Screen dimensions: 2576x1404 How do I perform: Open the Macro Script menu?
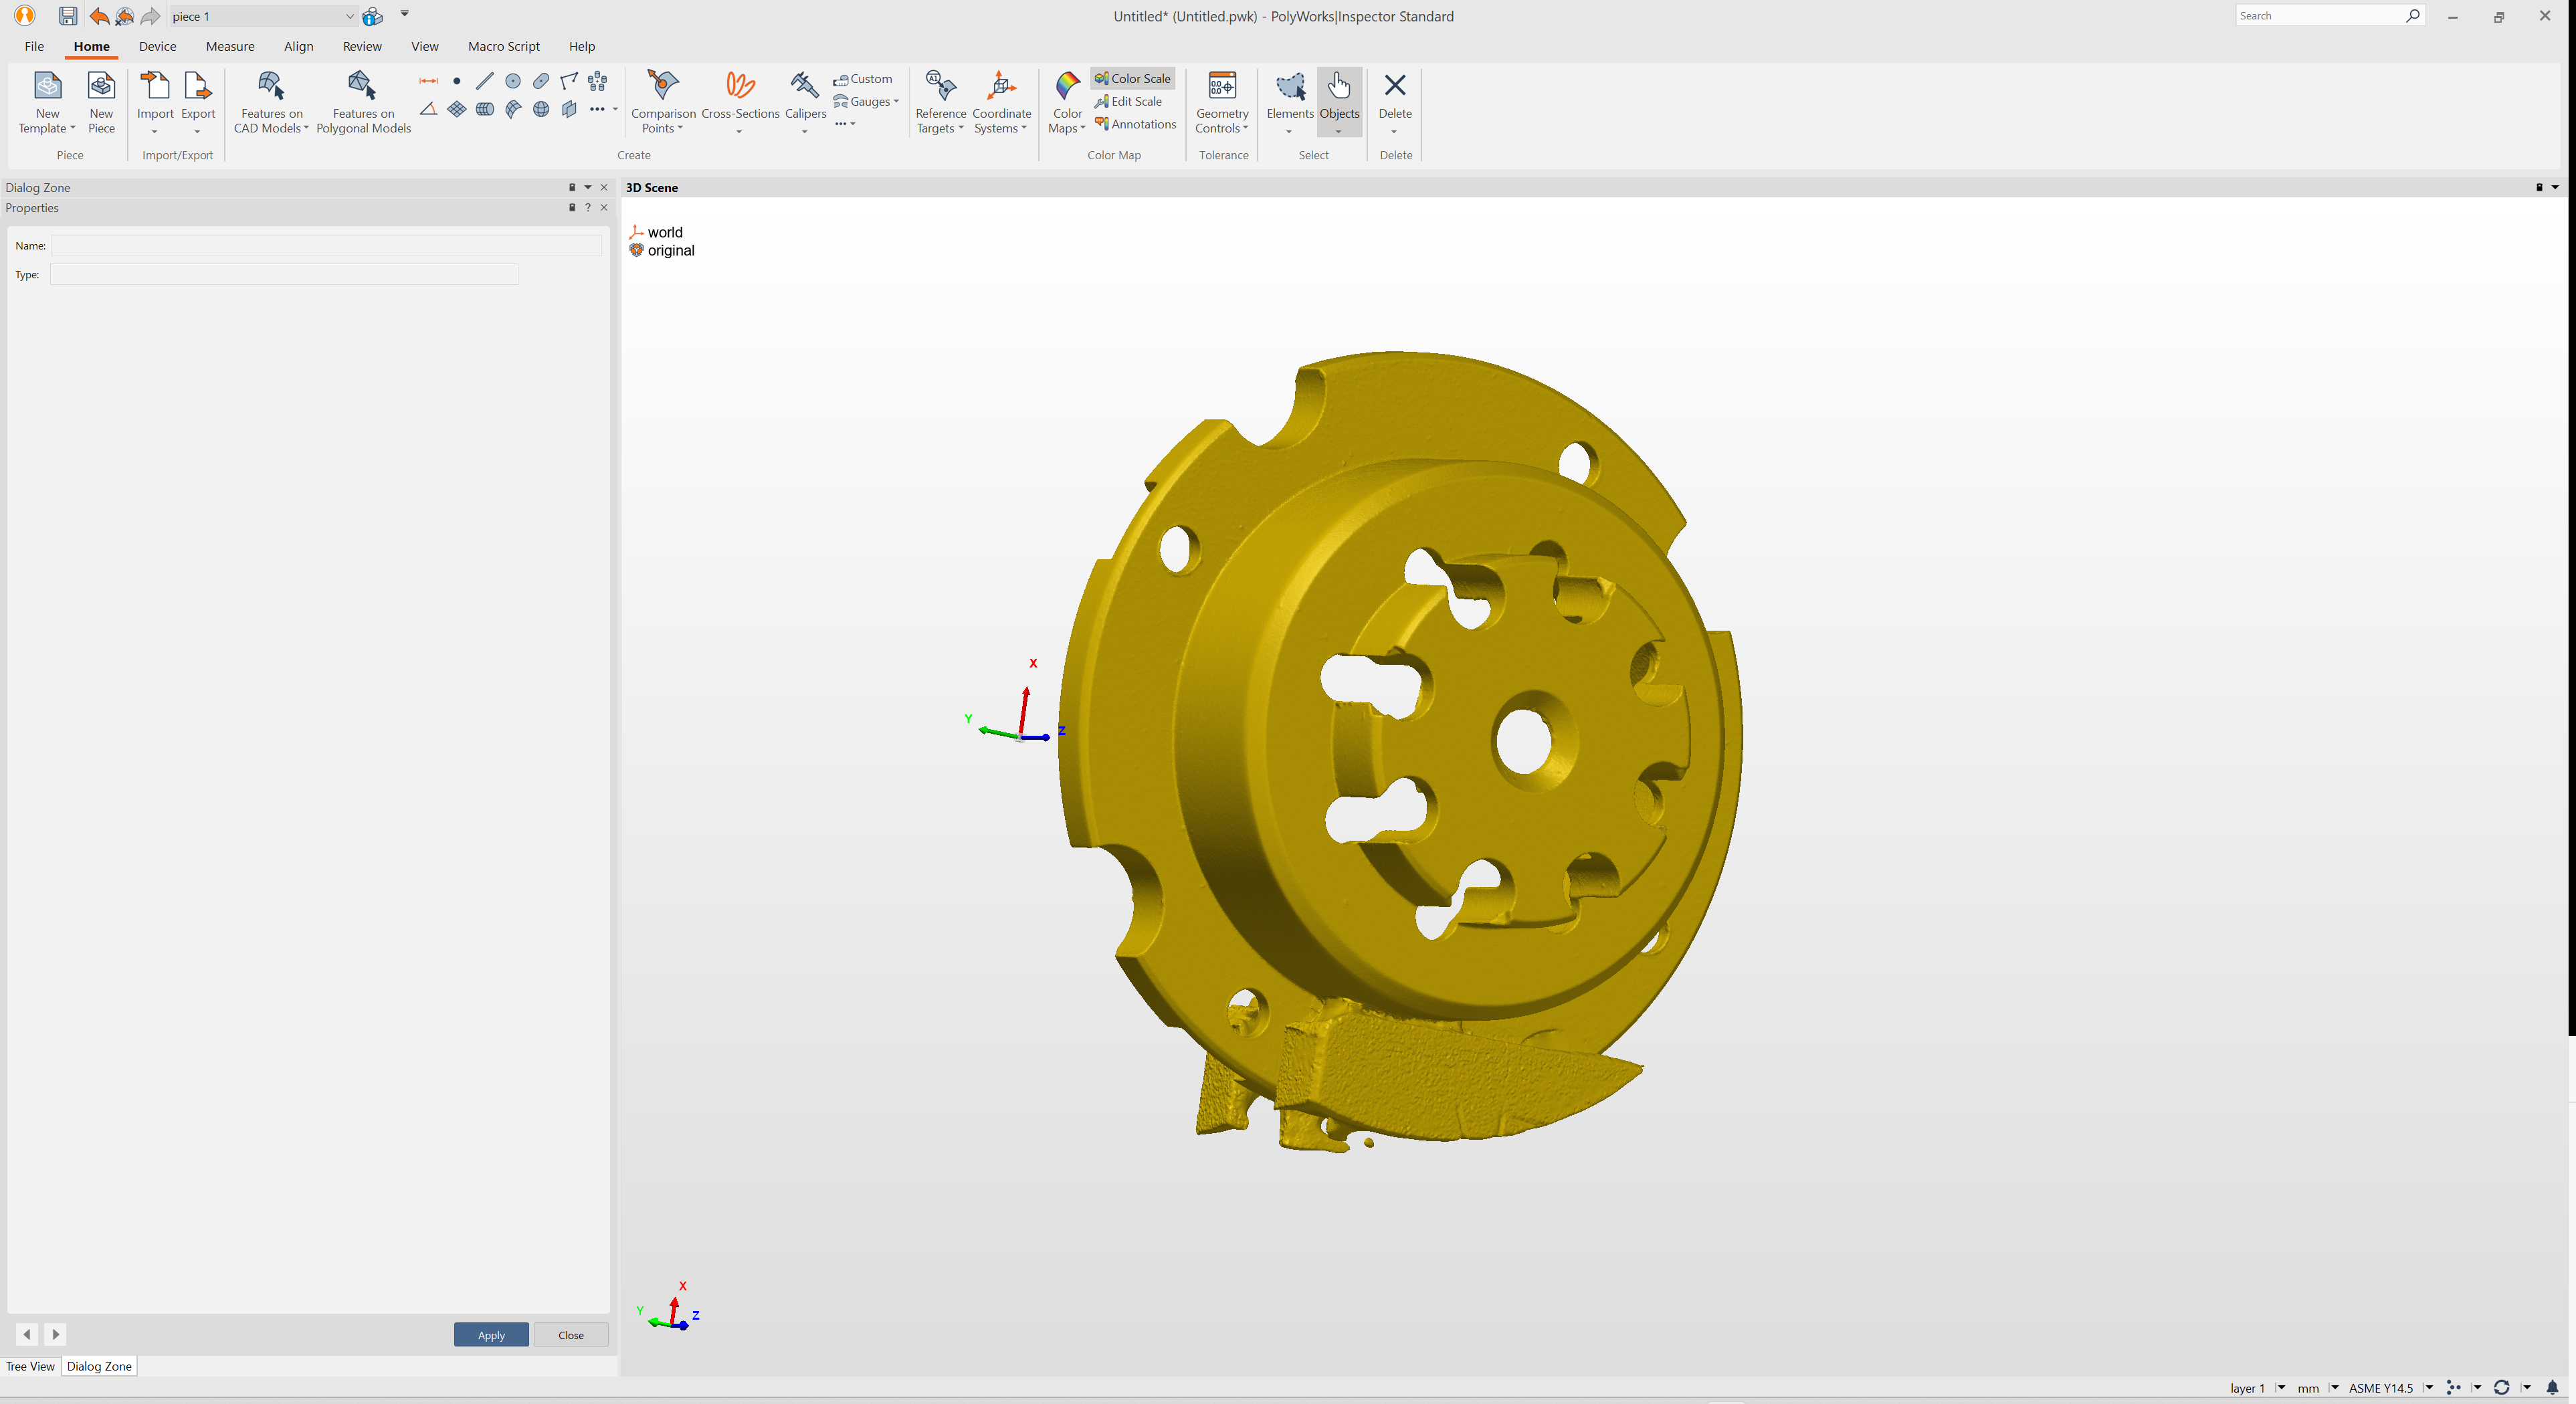coord(504,46)
